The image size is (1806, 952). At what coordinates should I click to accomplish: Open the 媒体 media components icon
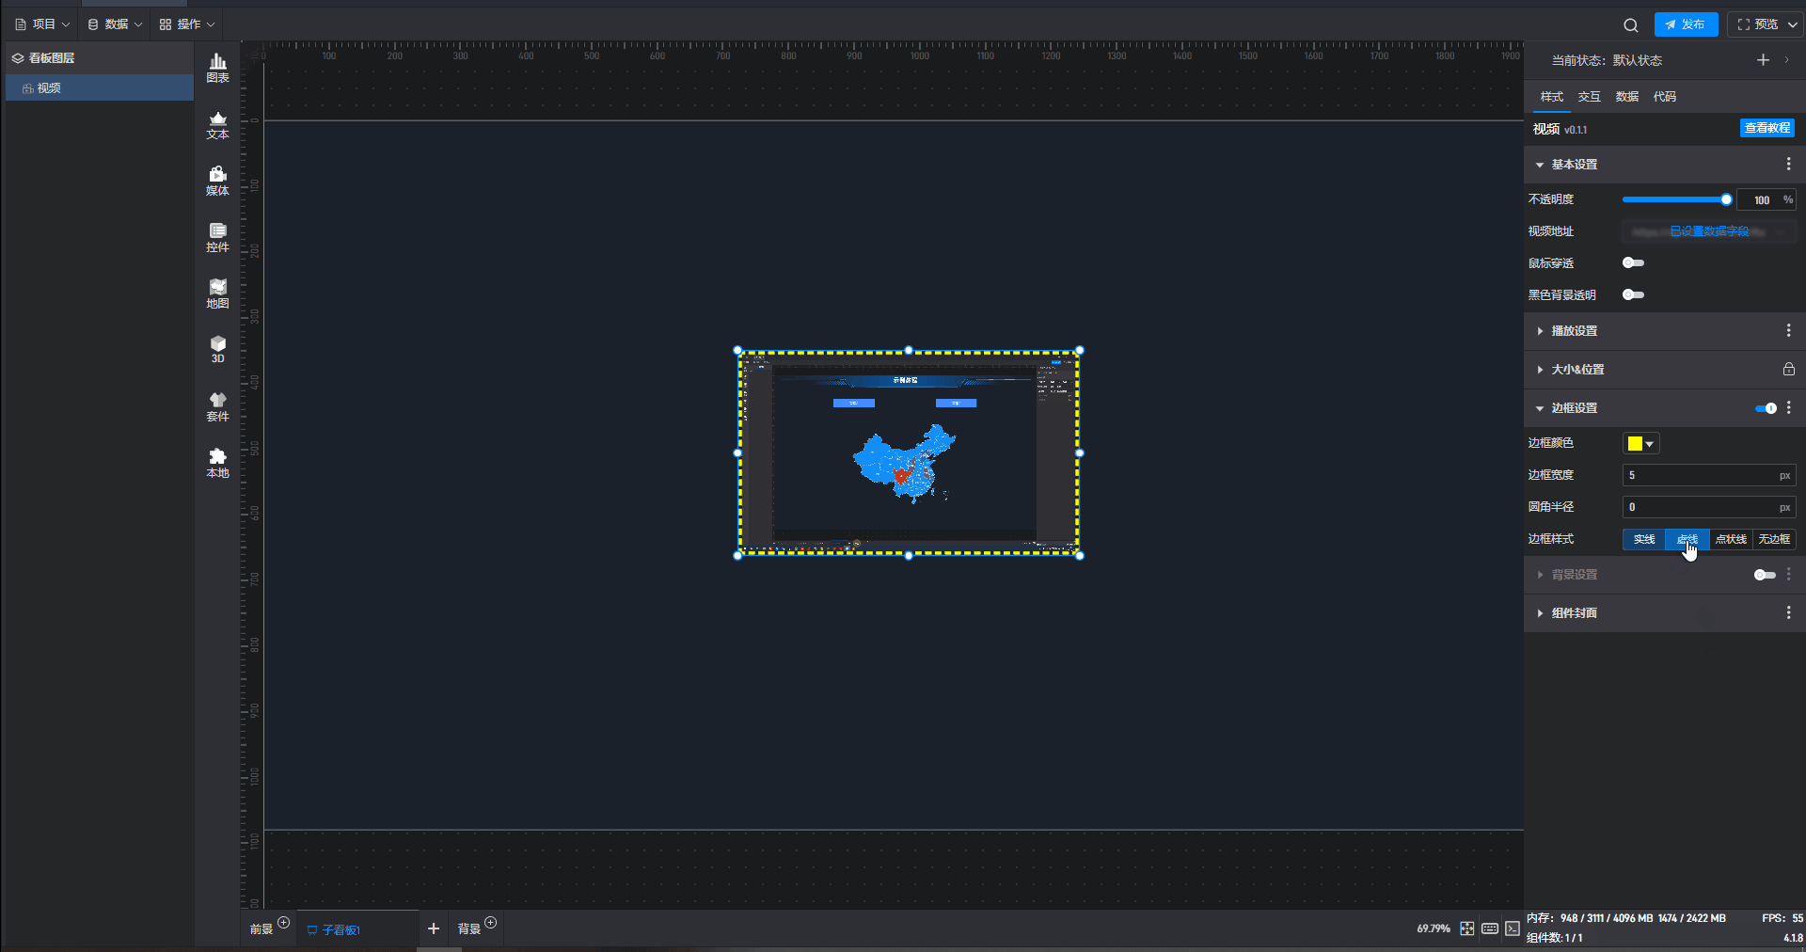pos(217,181)
